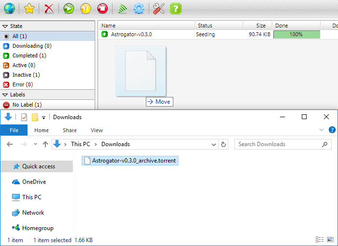This screenshot has width=338, height=246.
Task: Open help with the green question mark
Action: coord(175,8)
